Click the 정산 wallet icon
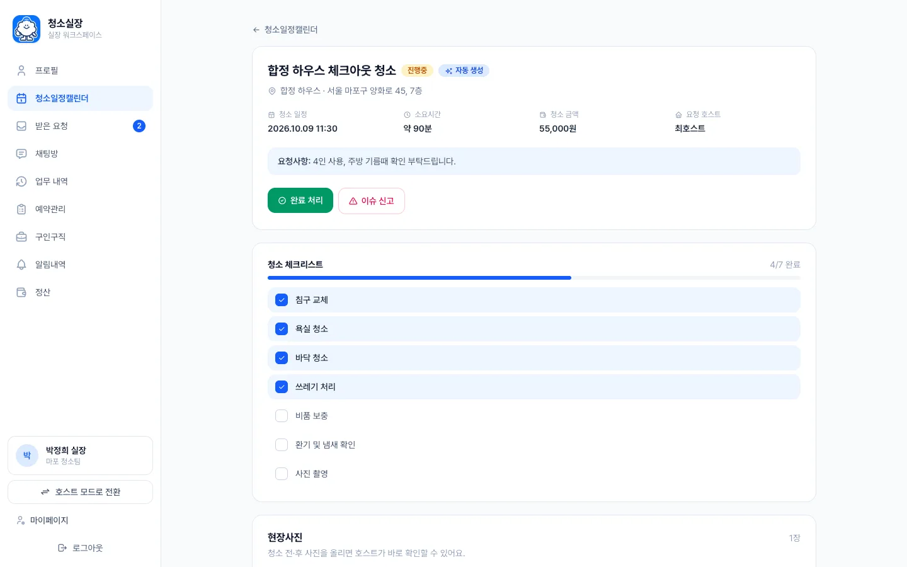This screenshot has height=567, width=907. [21, 292]
